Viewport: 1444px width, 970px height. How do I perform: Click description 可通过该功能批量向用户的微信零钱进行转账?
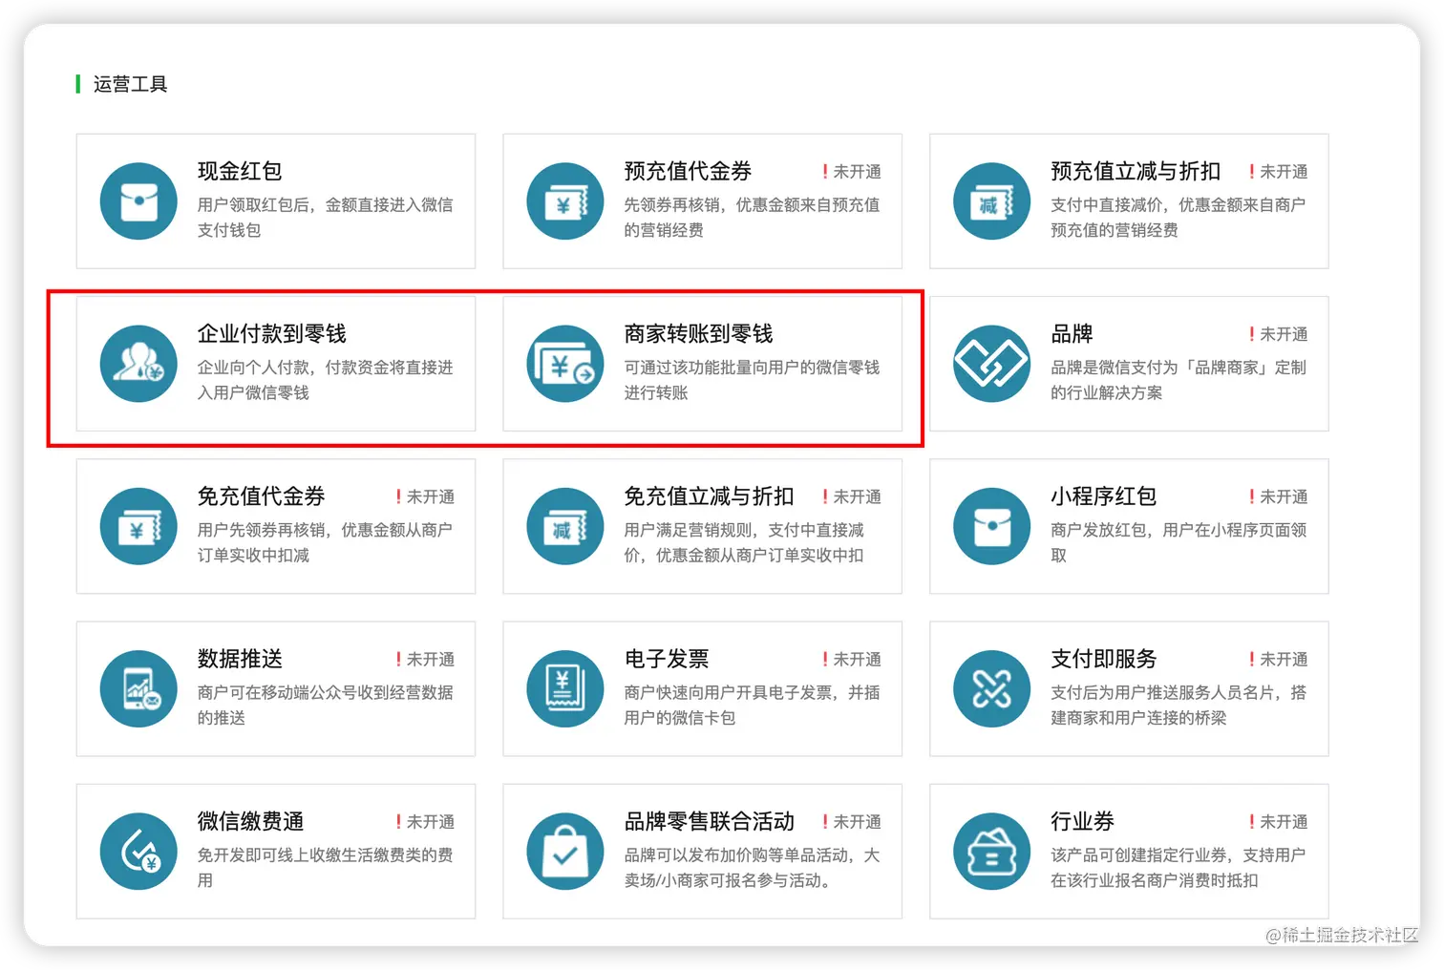tap(752, 380)
